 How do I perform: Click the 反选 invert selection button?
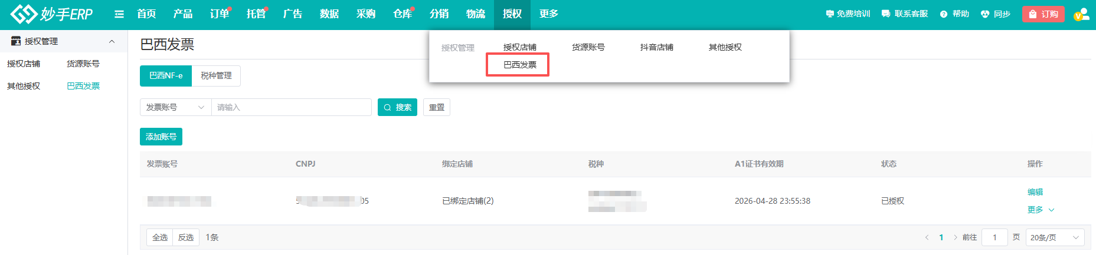point(186,237)
